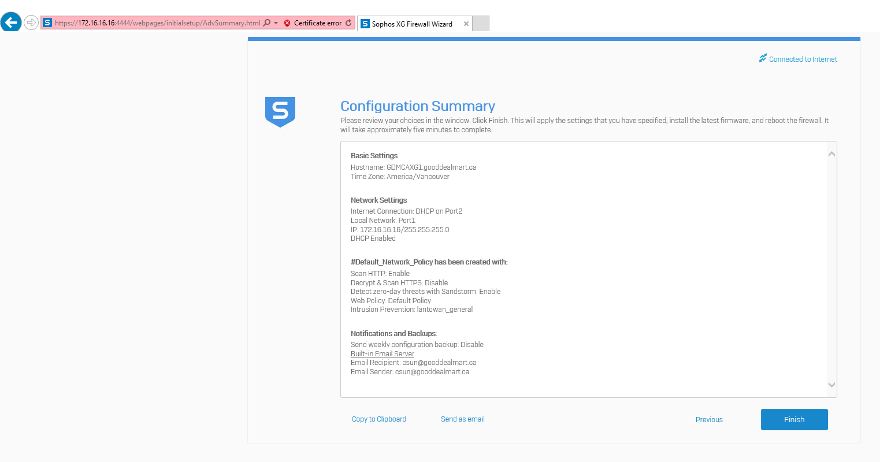Image resolution: width=880 pixels, height=462 pixels.
Task: Click Internet Connection: DHCP on Port2 line
Action: pos(407,211)
